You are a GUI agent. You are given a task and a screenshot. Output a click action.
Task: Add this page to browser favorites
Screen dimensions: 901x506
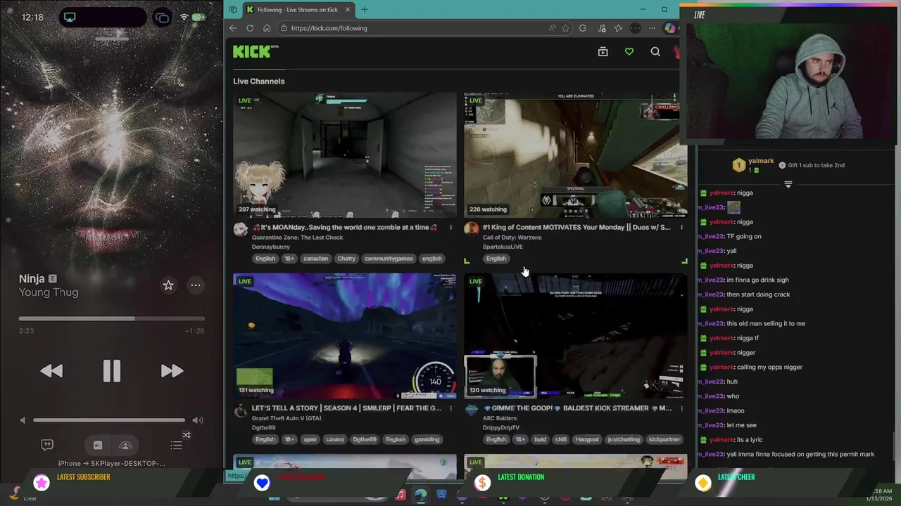565,28
